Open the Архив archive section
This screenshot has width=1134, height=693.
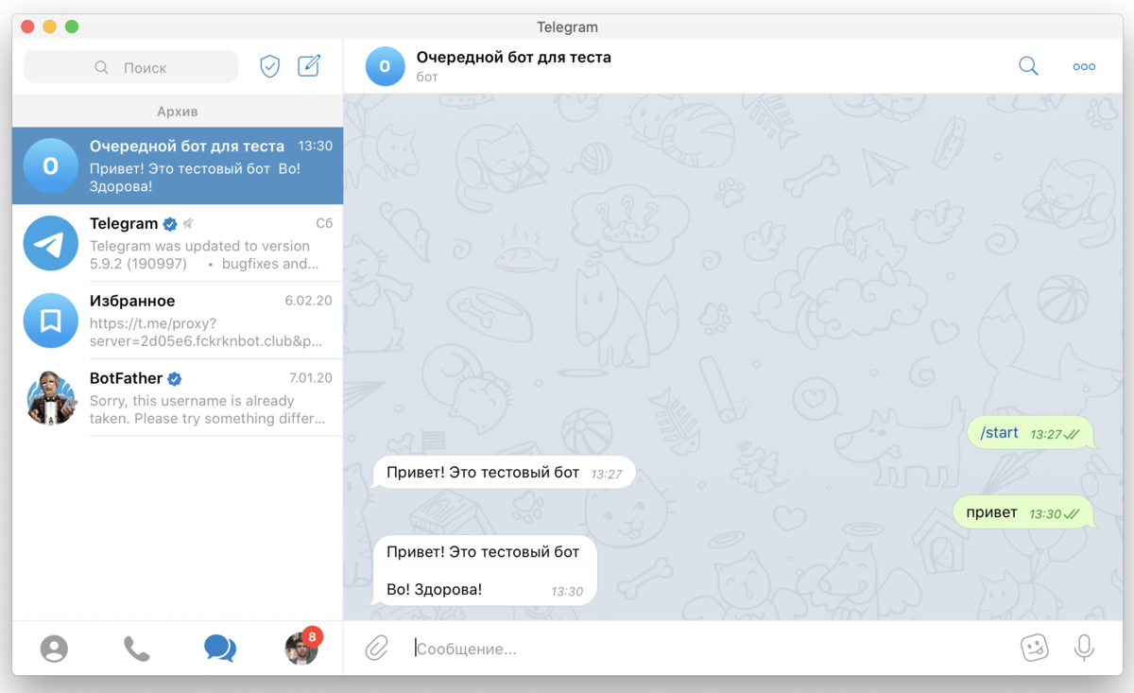coord(178,112)
